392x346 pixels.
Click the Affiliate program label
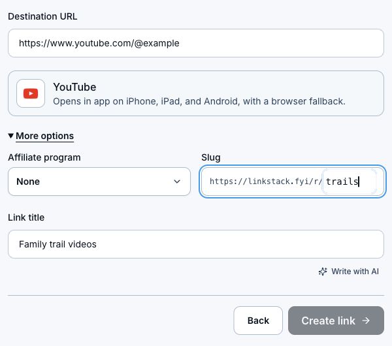44,157
